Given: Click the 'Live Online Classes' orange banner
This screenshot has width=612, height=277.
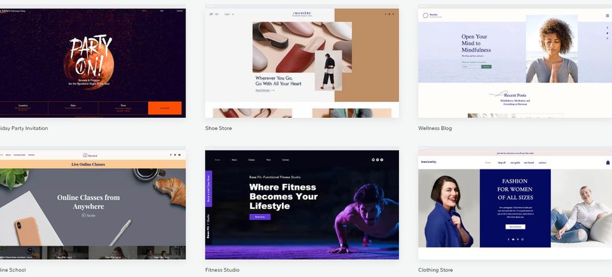Looking at the screenshot, I should click(x=88, y=164).
